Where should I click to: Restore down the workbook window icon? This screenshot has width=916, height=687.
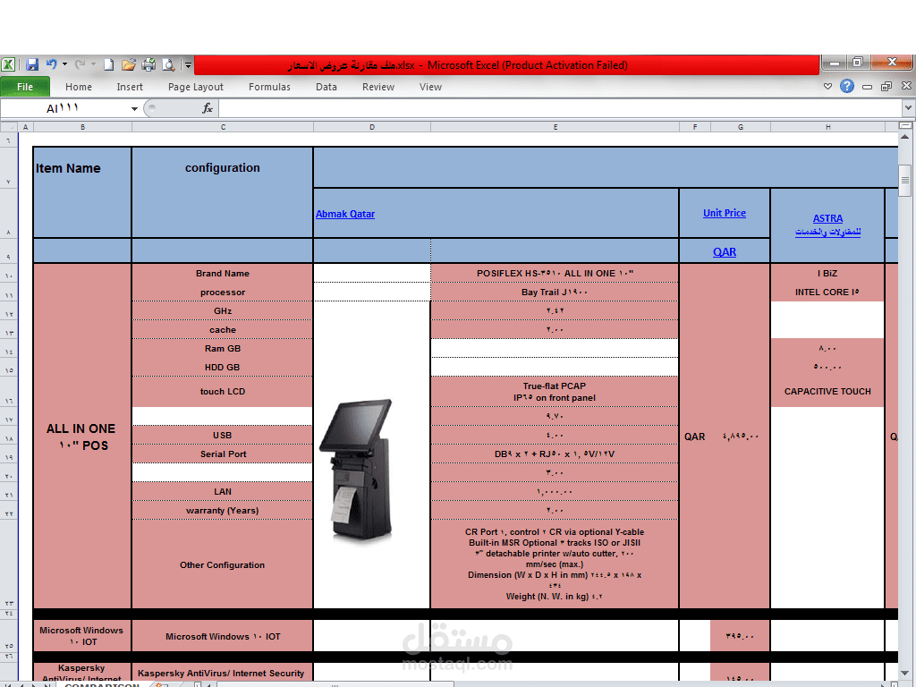click(886, 87)
